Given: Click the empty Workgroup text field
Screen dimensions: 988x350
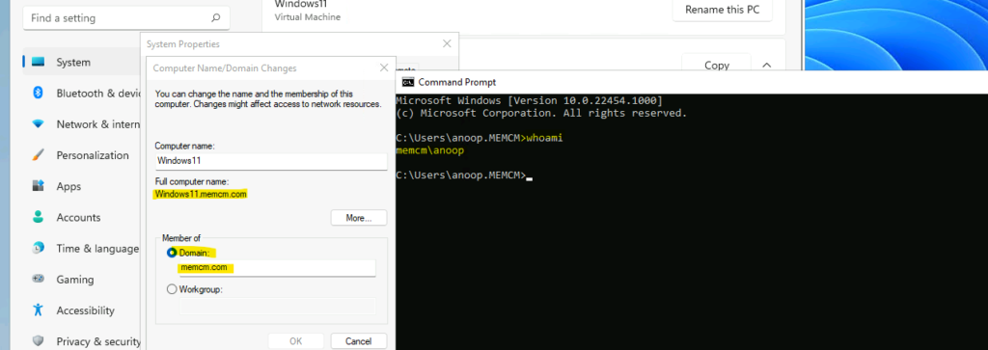Looking at the screenshot, I should 277,306.
